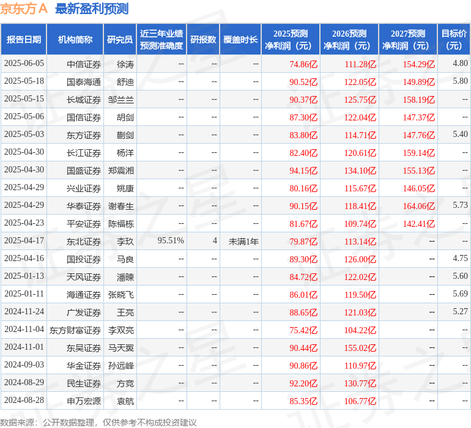The image size is (471, 428).
Task: Click the 机构简称 column header
Action: 75,39
